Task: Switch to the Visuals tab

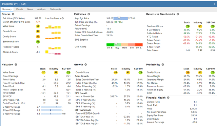Action: point(19,9)
